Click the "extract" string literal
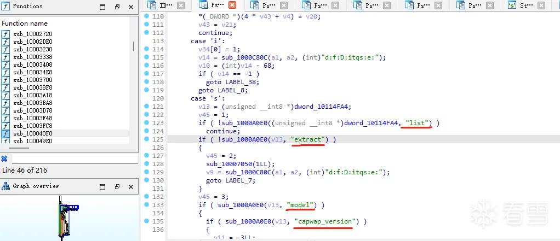The height and width of the screenshot is (241, 560). coord(307,139)
